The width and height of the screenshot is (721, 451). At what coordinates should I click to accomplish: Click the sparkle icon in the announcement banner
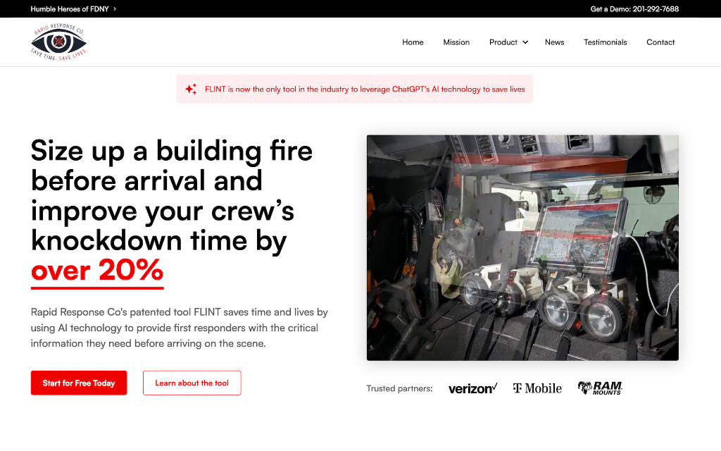(191, 89)
